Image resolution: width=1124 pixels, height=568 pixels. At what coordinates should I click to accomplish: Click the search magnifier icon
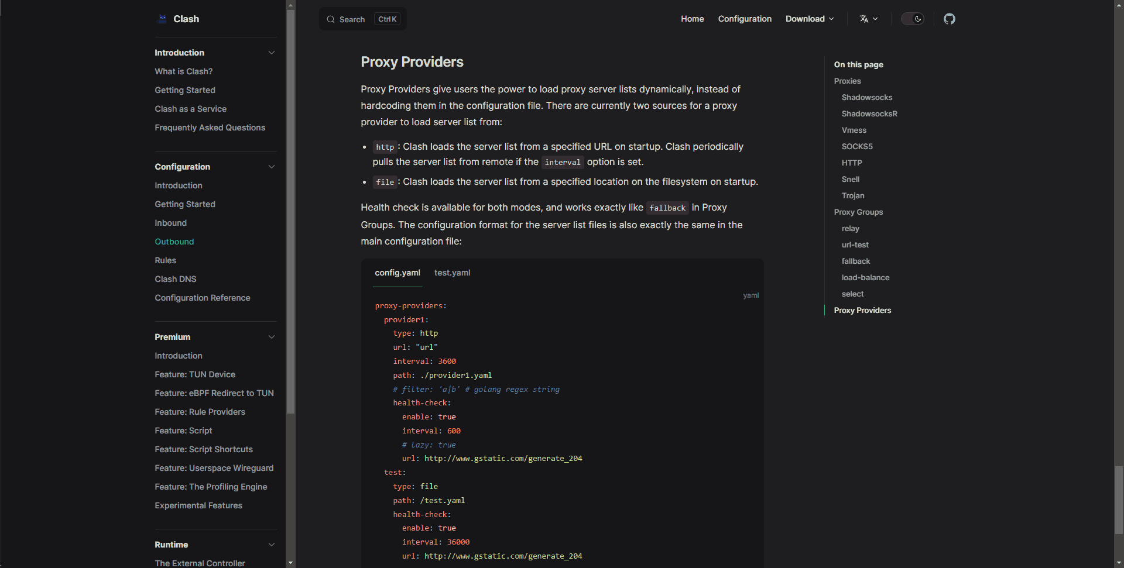tap(331, 19)
